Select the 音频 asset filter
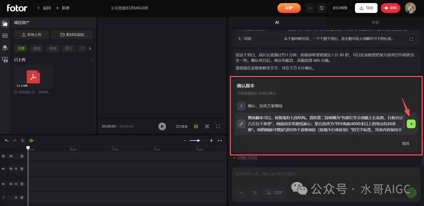Screen dimensions: 424x206 pos(53,48)
